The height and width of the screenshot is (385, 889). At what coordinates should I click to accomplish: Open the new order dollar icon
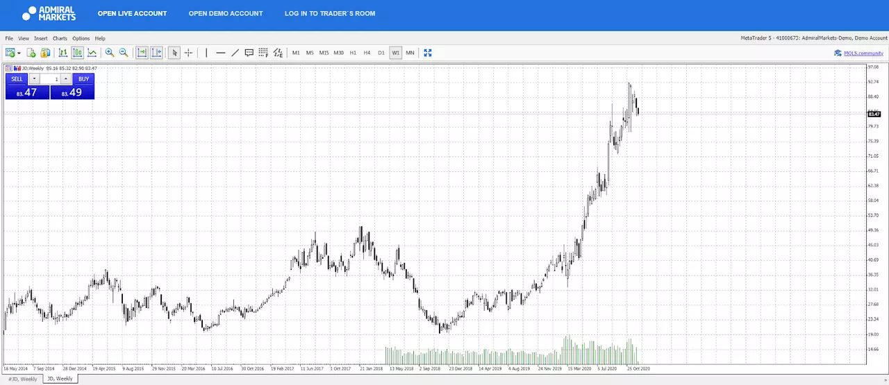[45, 53]
